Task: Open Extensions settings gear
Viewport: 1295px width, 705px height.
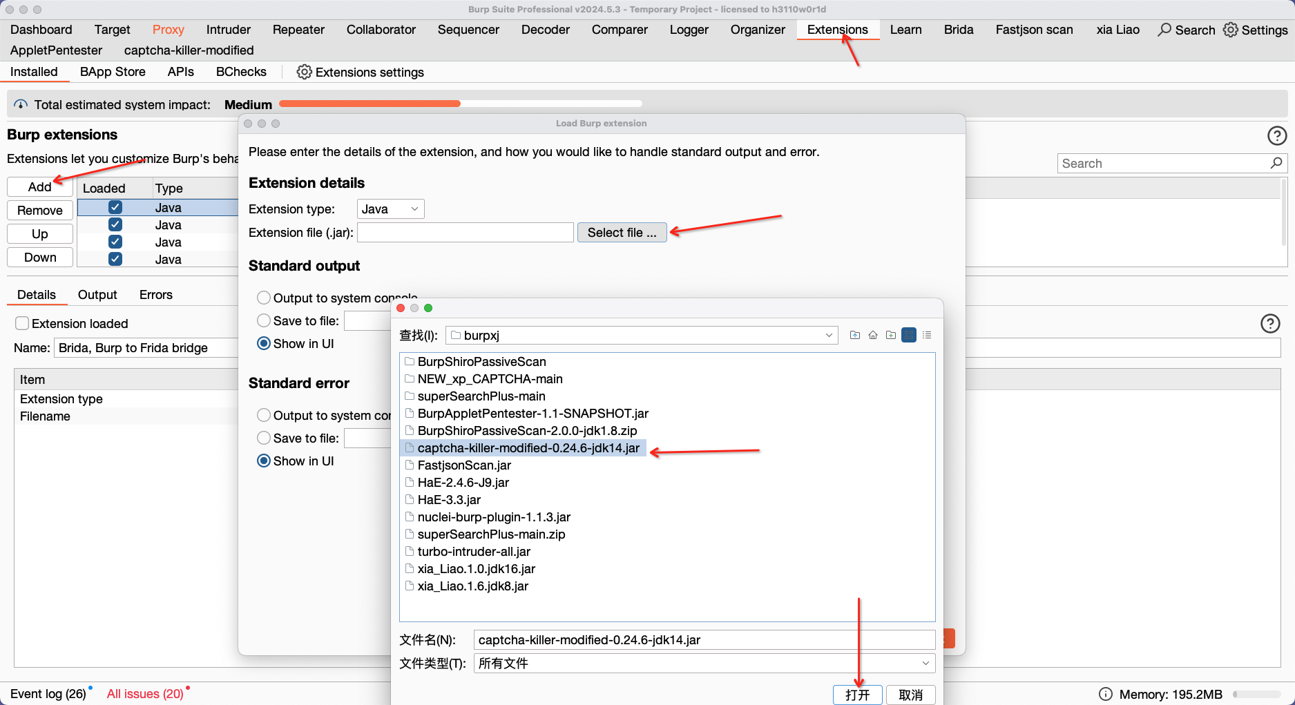Action: 304,72
